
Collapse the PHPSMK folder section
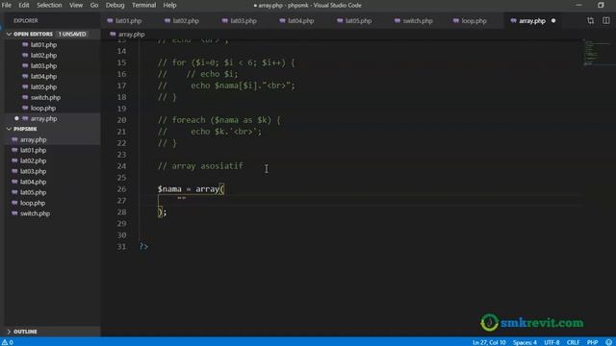click(9, 129)
